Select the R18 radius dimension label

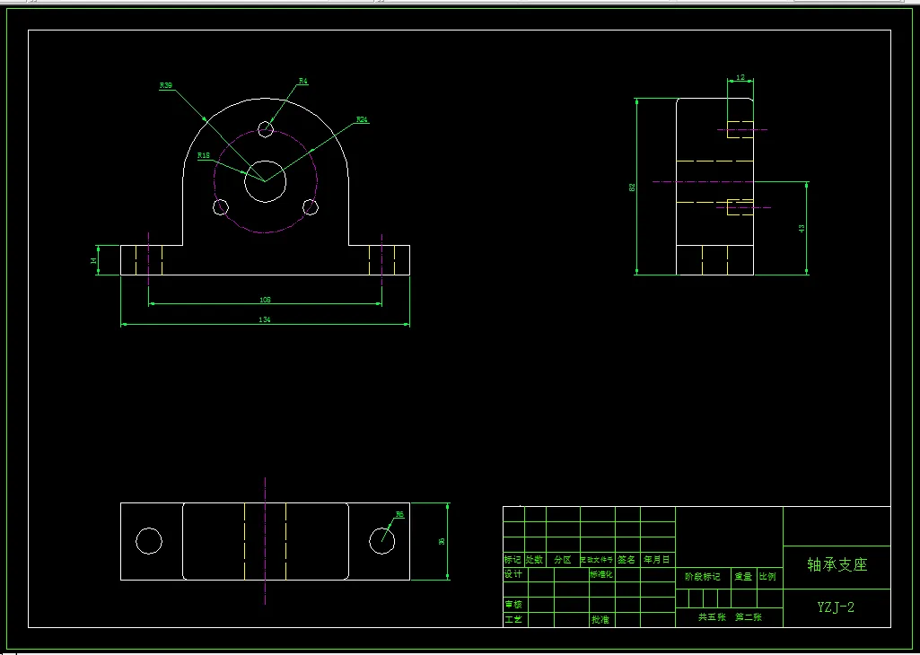pos(204,155)
